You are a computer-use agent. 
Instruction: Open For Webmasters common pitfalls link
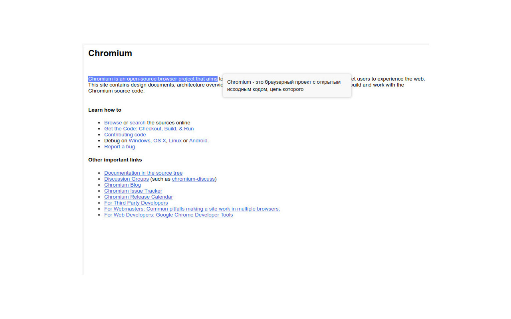(192, 209)
